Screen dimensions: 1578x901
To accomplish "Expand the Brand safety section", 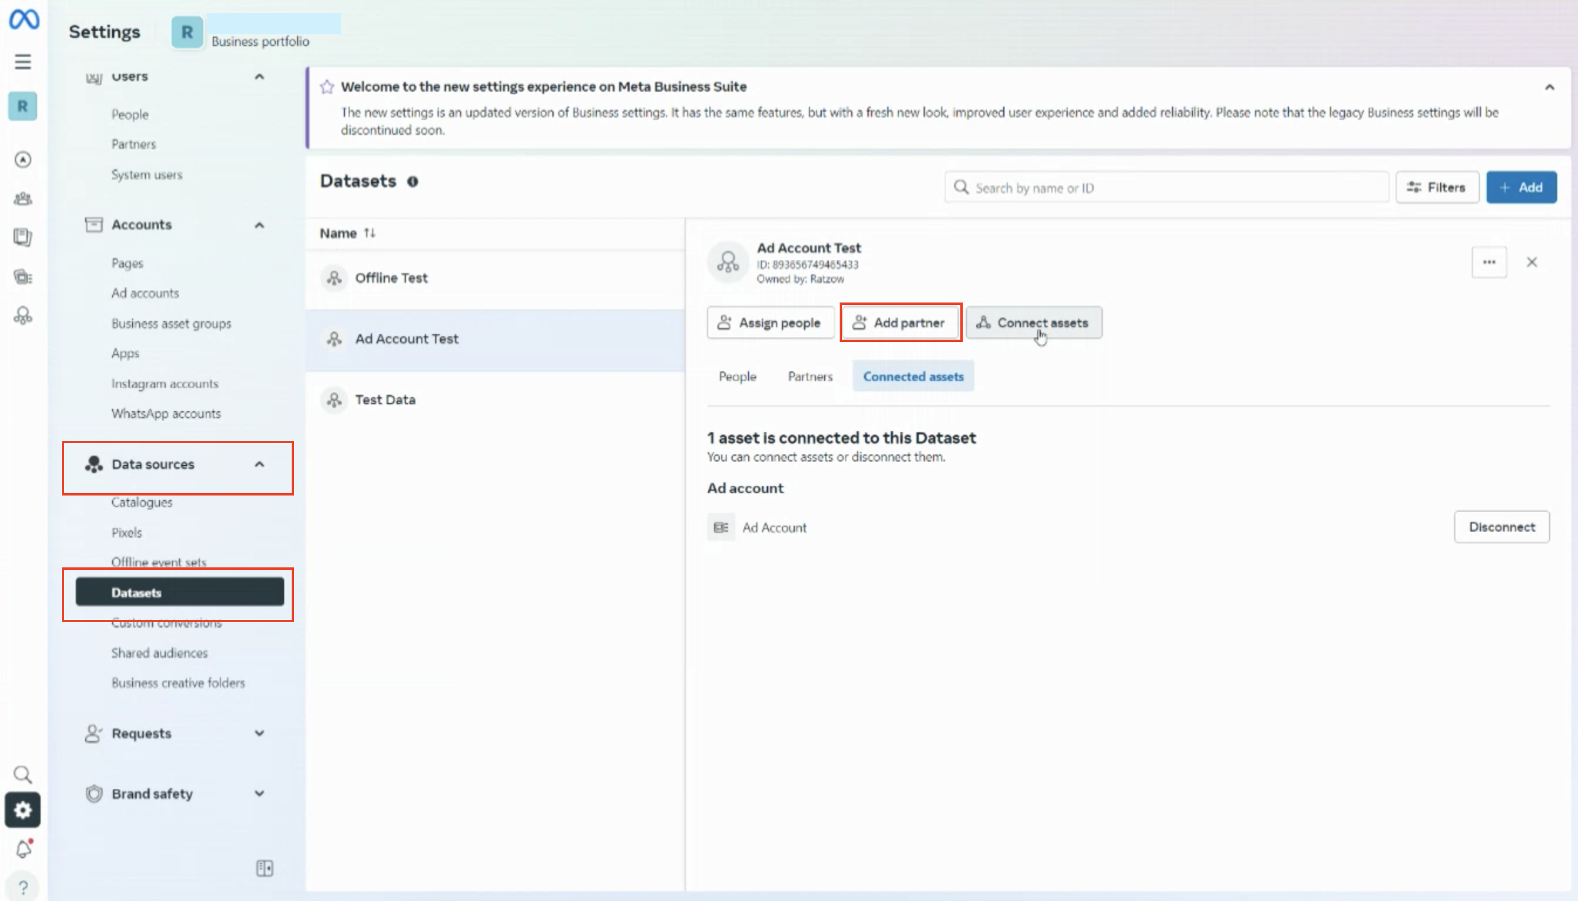I will 260,793.
